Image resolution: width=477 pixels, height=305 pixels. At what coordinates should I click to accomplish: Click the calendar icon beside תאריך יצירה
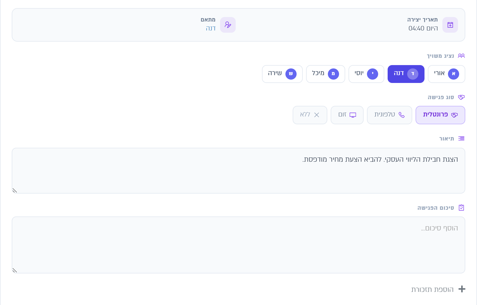(450, 25)
